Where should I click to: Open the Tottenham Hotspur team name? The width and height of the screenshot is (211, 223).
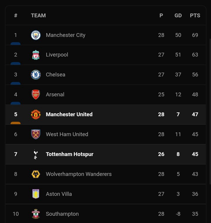(x=70, y=154)
